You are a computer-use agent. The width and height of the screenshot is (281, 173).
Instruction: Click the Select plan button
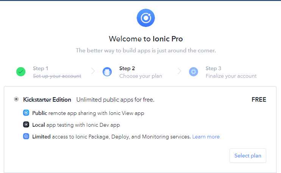tap(248, 156)
